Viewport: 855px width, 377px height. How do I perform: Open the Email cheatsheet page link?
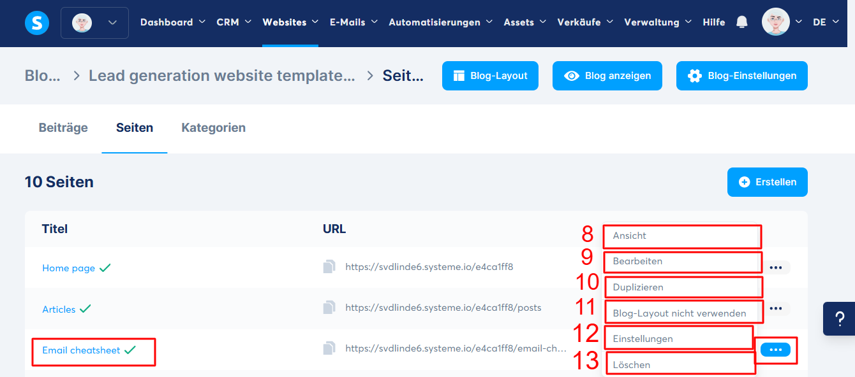(81, 350)
